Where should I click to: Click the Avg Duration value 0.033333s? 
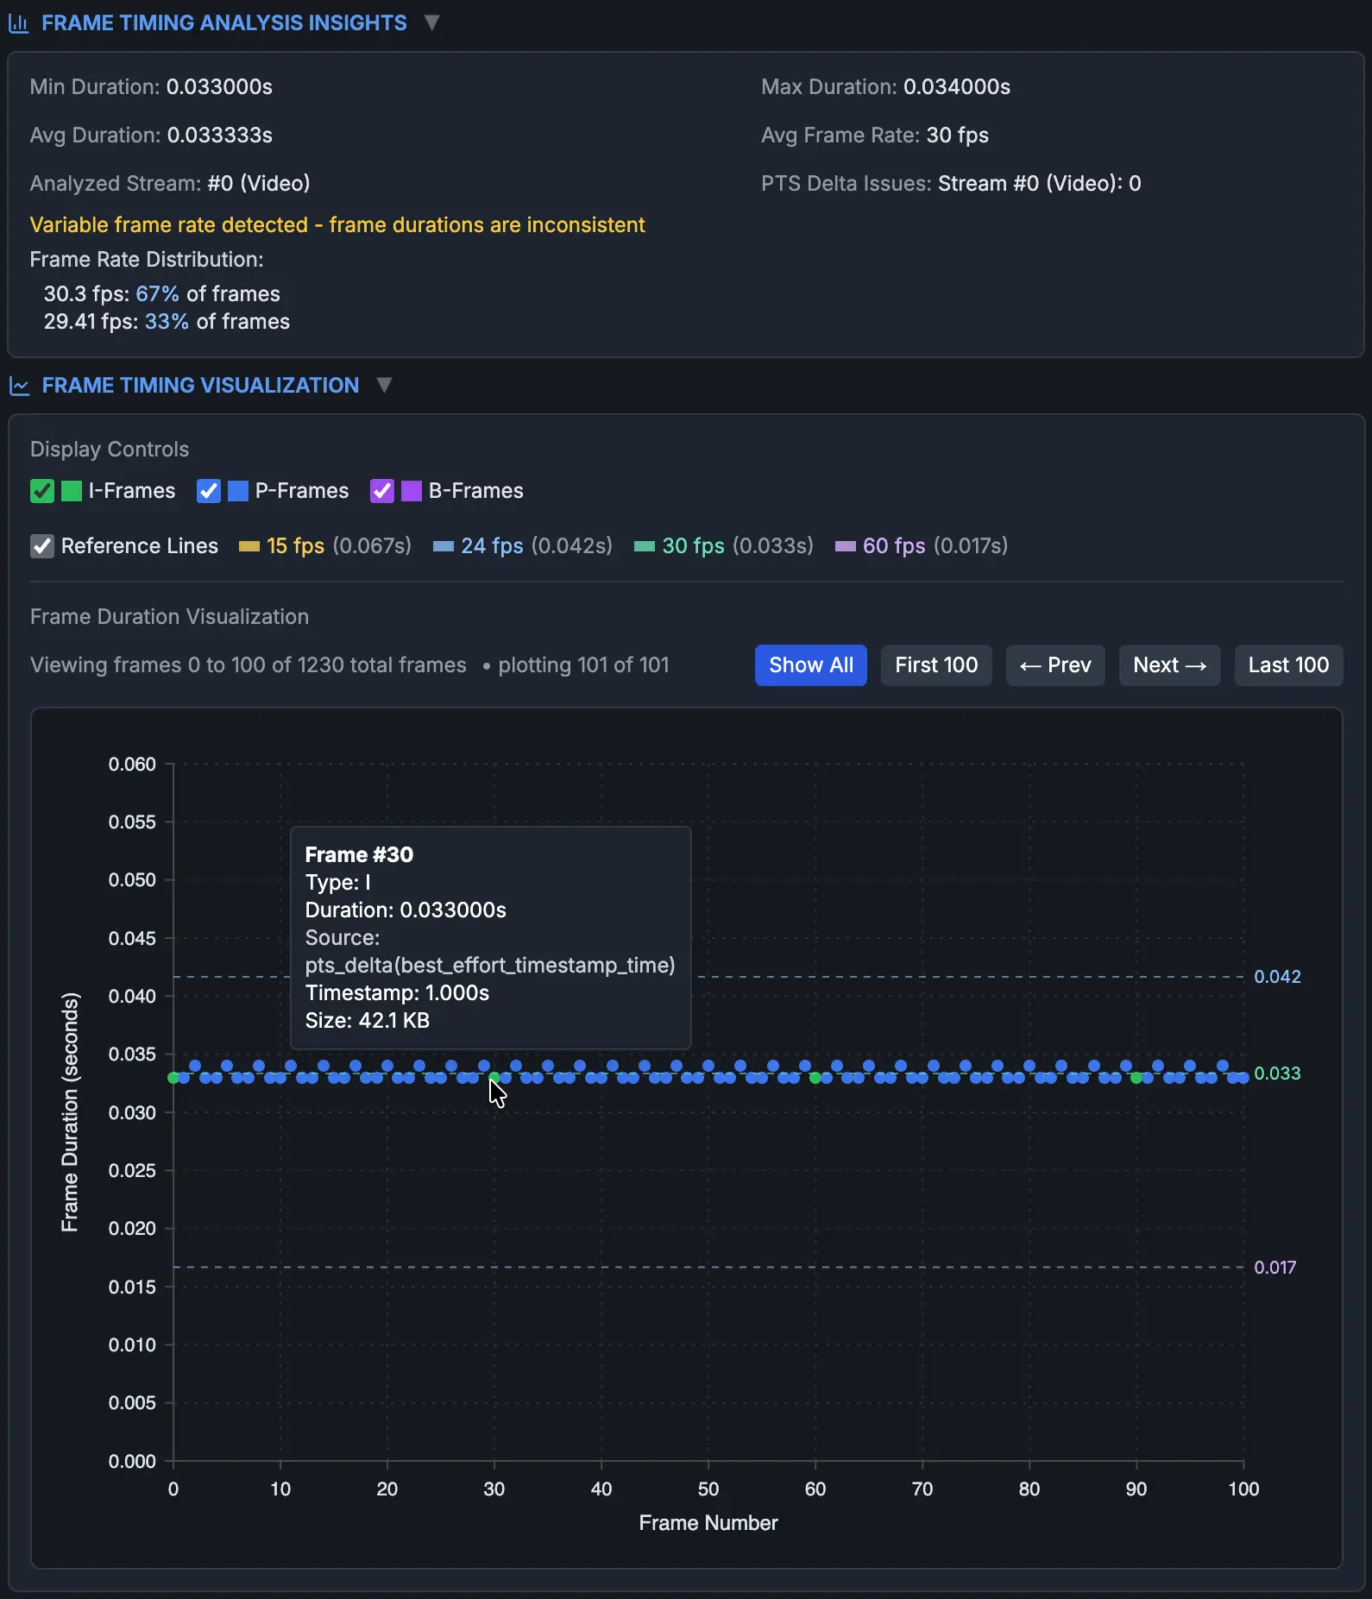coord(220,135)
